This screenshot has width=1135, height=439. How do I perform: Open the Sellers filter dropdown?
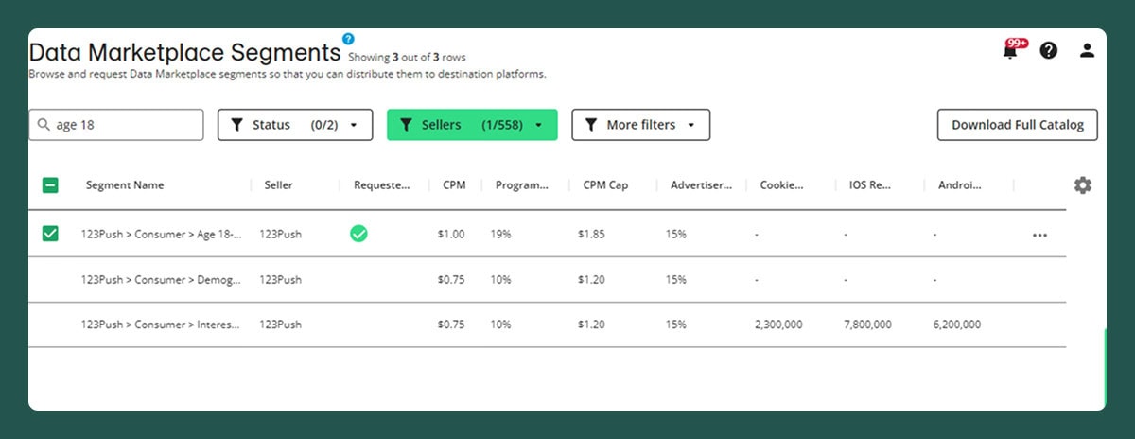click(x=472, y=125)
